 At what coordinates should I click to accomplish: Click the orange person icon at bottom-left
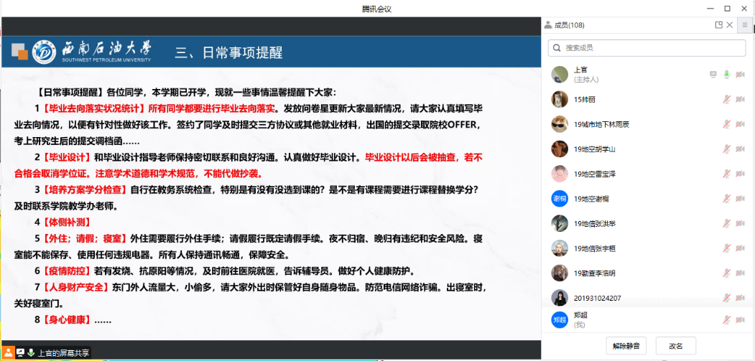click(x=9, y=353)
